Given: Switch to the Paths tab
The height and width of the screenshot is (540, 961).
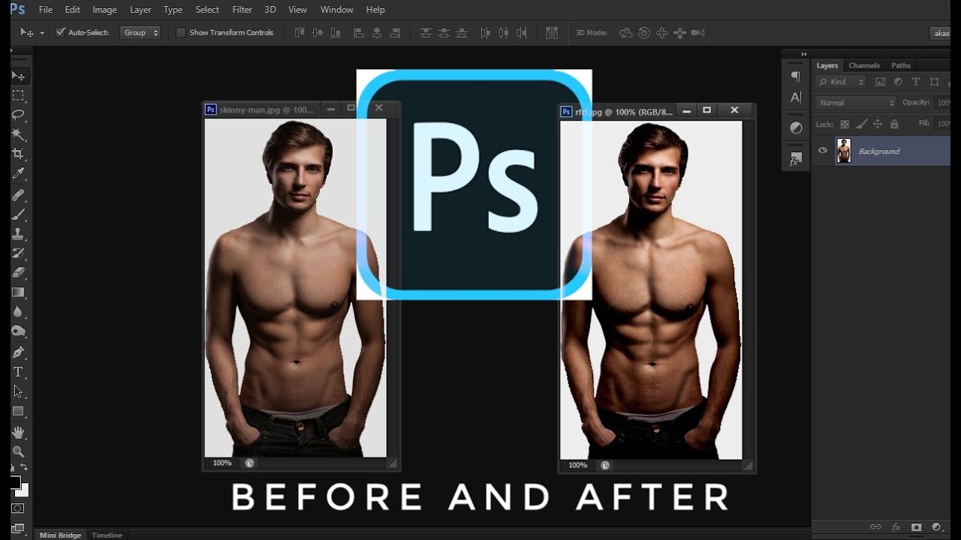Looking at the screenshot, I should coord(900,65).
